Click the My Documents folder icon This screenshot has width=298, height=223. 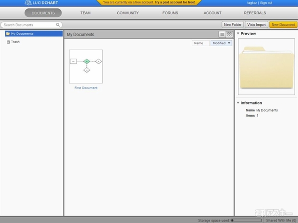click(8, 34)
